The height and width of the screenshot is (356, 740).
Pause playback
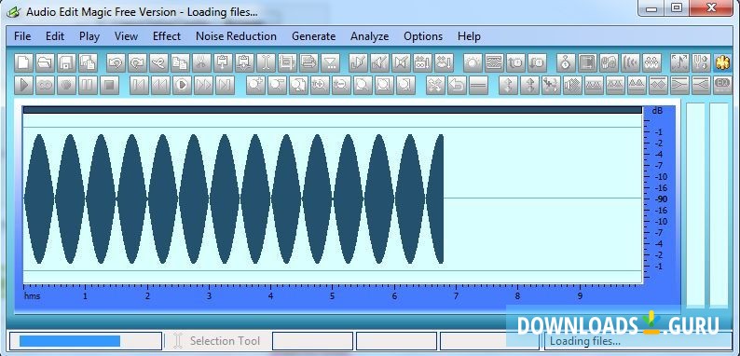coord(88,86)
